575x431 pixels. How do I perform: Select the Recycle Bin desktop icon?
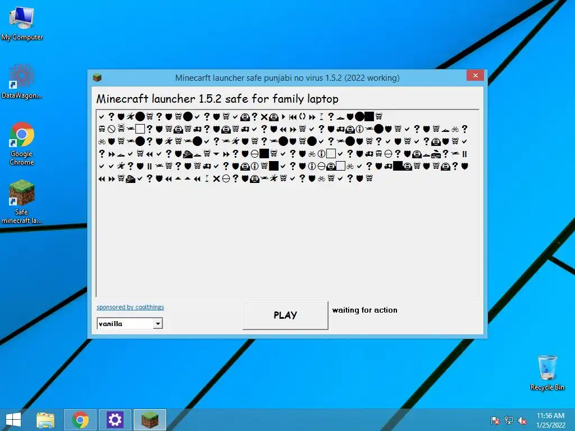547,373
